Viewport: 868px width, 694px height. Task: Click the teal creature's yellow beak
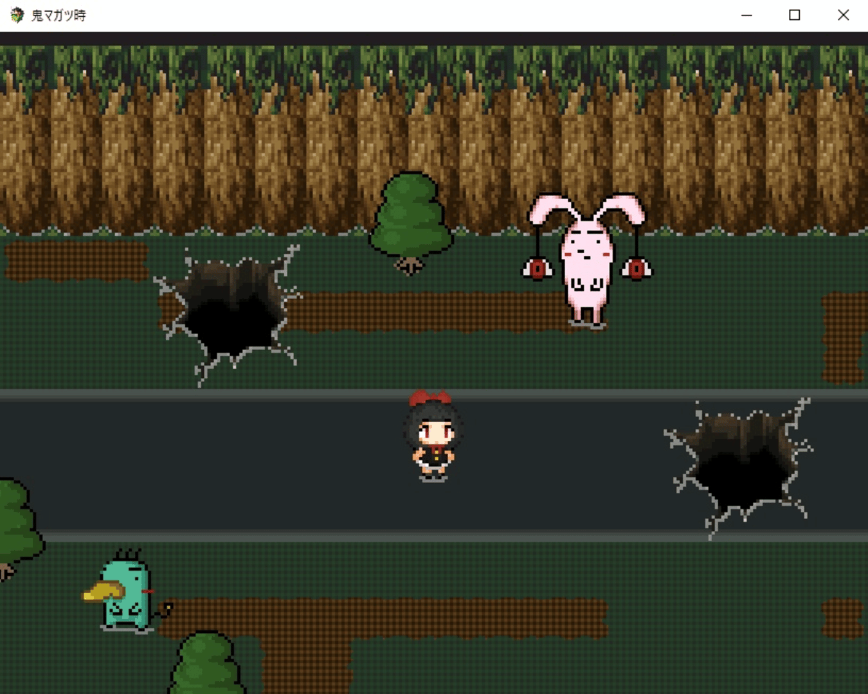pos(102,591)
